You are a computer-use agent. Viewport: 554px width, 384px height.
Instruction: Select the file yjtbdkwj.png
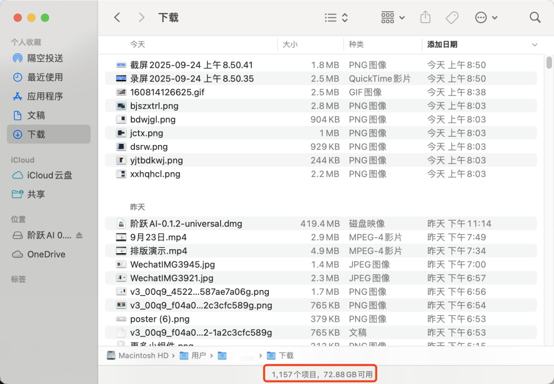[321, 160]
